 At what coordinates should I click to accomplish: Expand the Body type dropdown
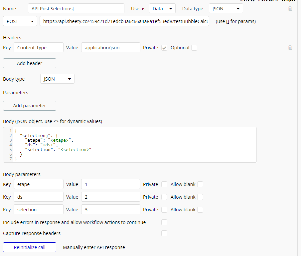[x=57, y=79]
